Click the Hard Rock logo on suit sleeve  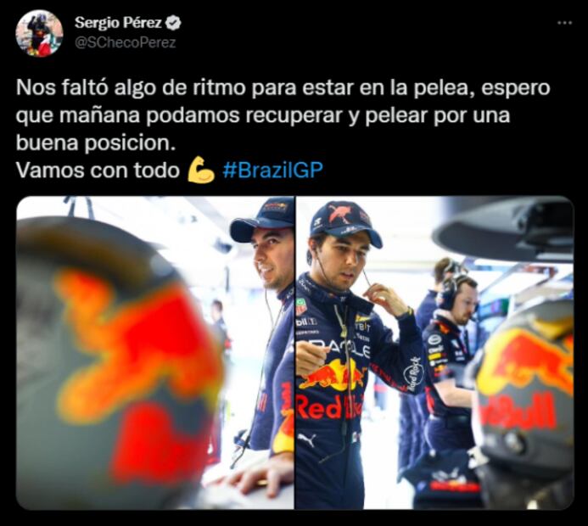(414, 375)
